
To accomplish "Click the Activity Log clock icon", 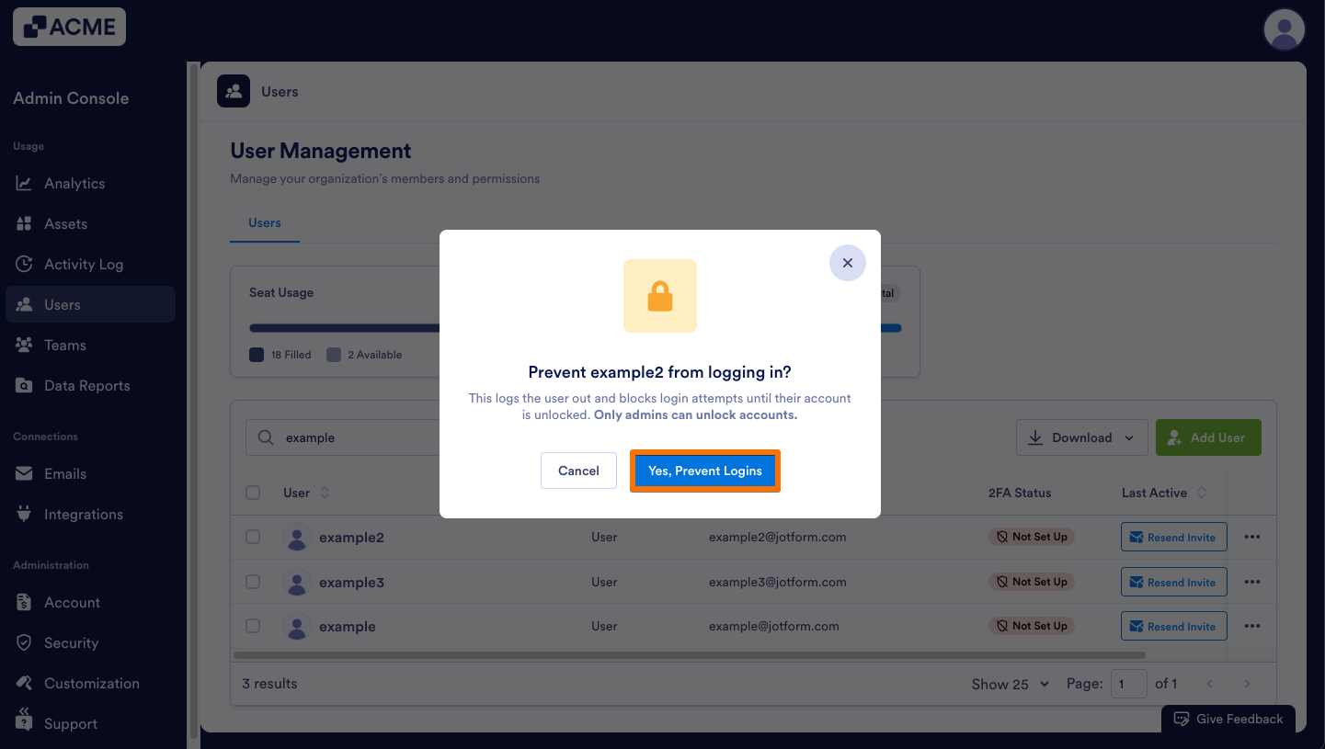I will [x=24, y=265].
